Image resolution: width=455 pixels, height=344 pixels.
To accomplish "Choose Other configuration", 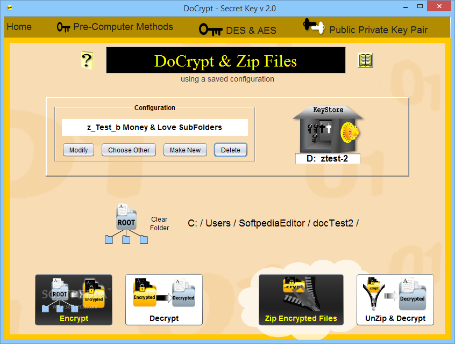I will tap(129, 150).
